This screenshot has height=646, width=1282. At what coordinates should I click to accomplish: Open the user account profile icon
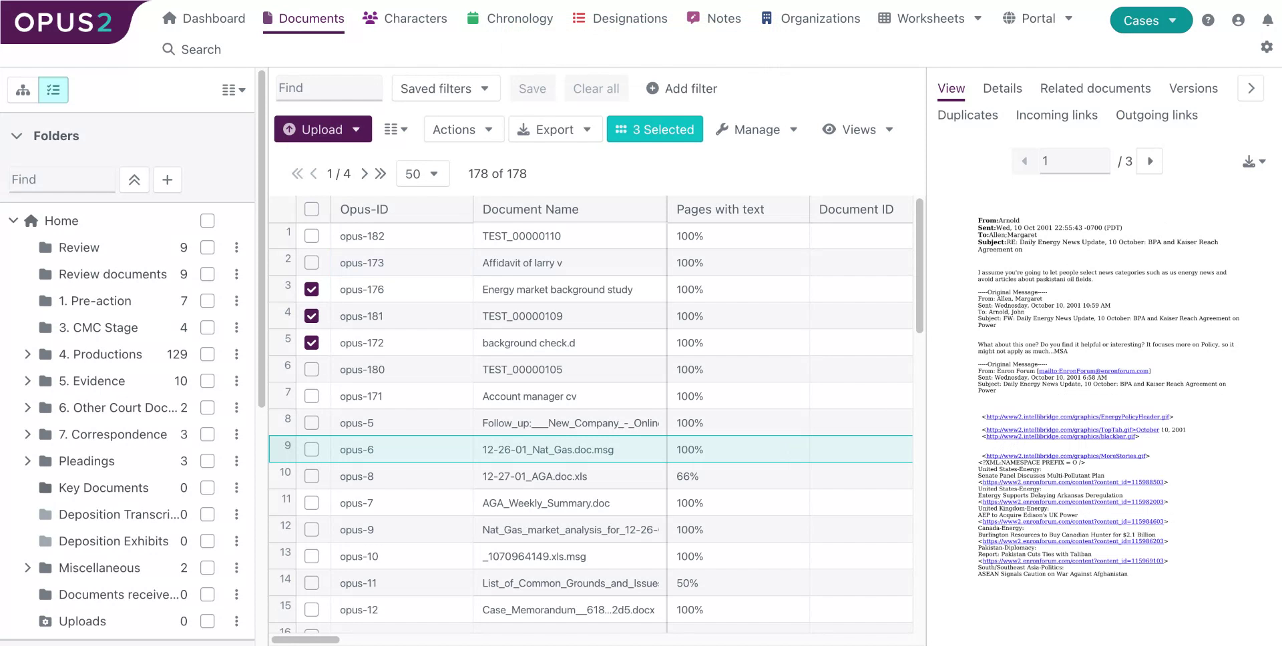coord(1238,20)
